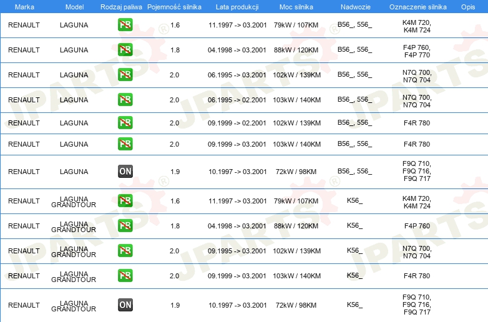This screenshot has height=322, width=488.
Task: Click petrol icon for Laguna 09.1999 -> 02.2001
Action: 125,122
